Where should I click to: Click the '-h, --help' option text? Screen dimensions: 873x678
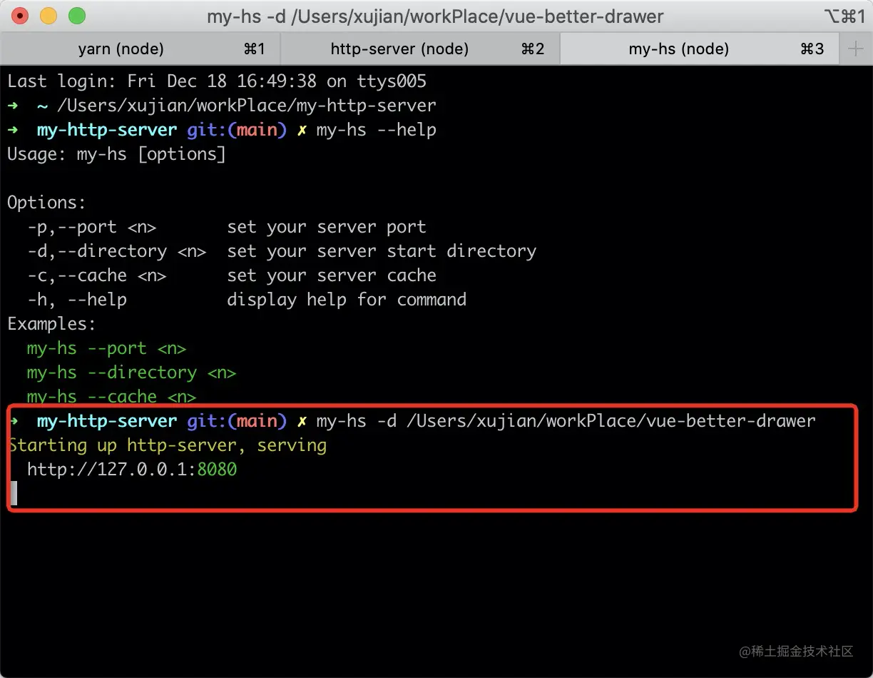coord(77,300)
